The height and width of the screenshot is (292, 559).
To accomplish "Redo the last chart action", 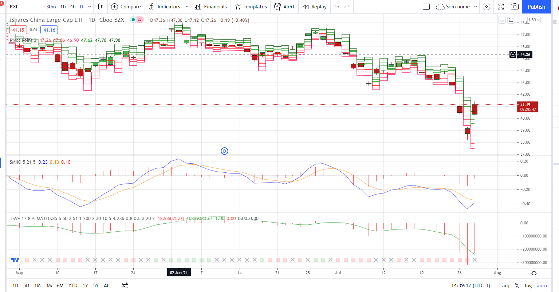I will pyautogui.click(x=347, y=7).
